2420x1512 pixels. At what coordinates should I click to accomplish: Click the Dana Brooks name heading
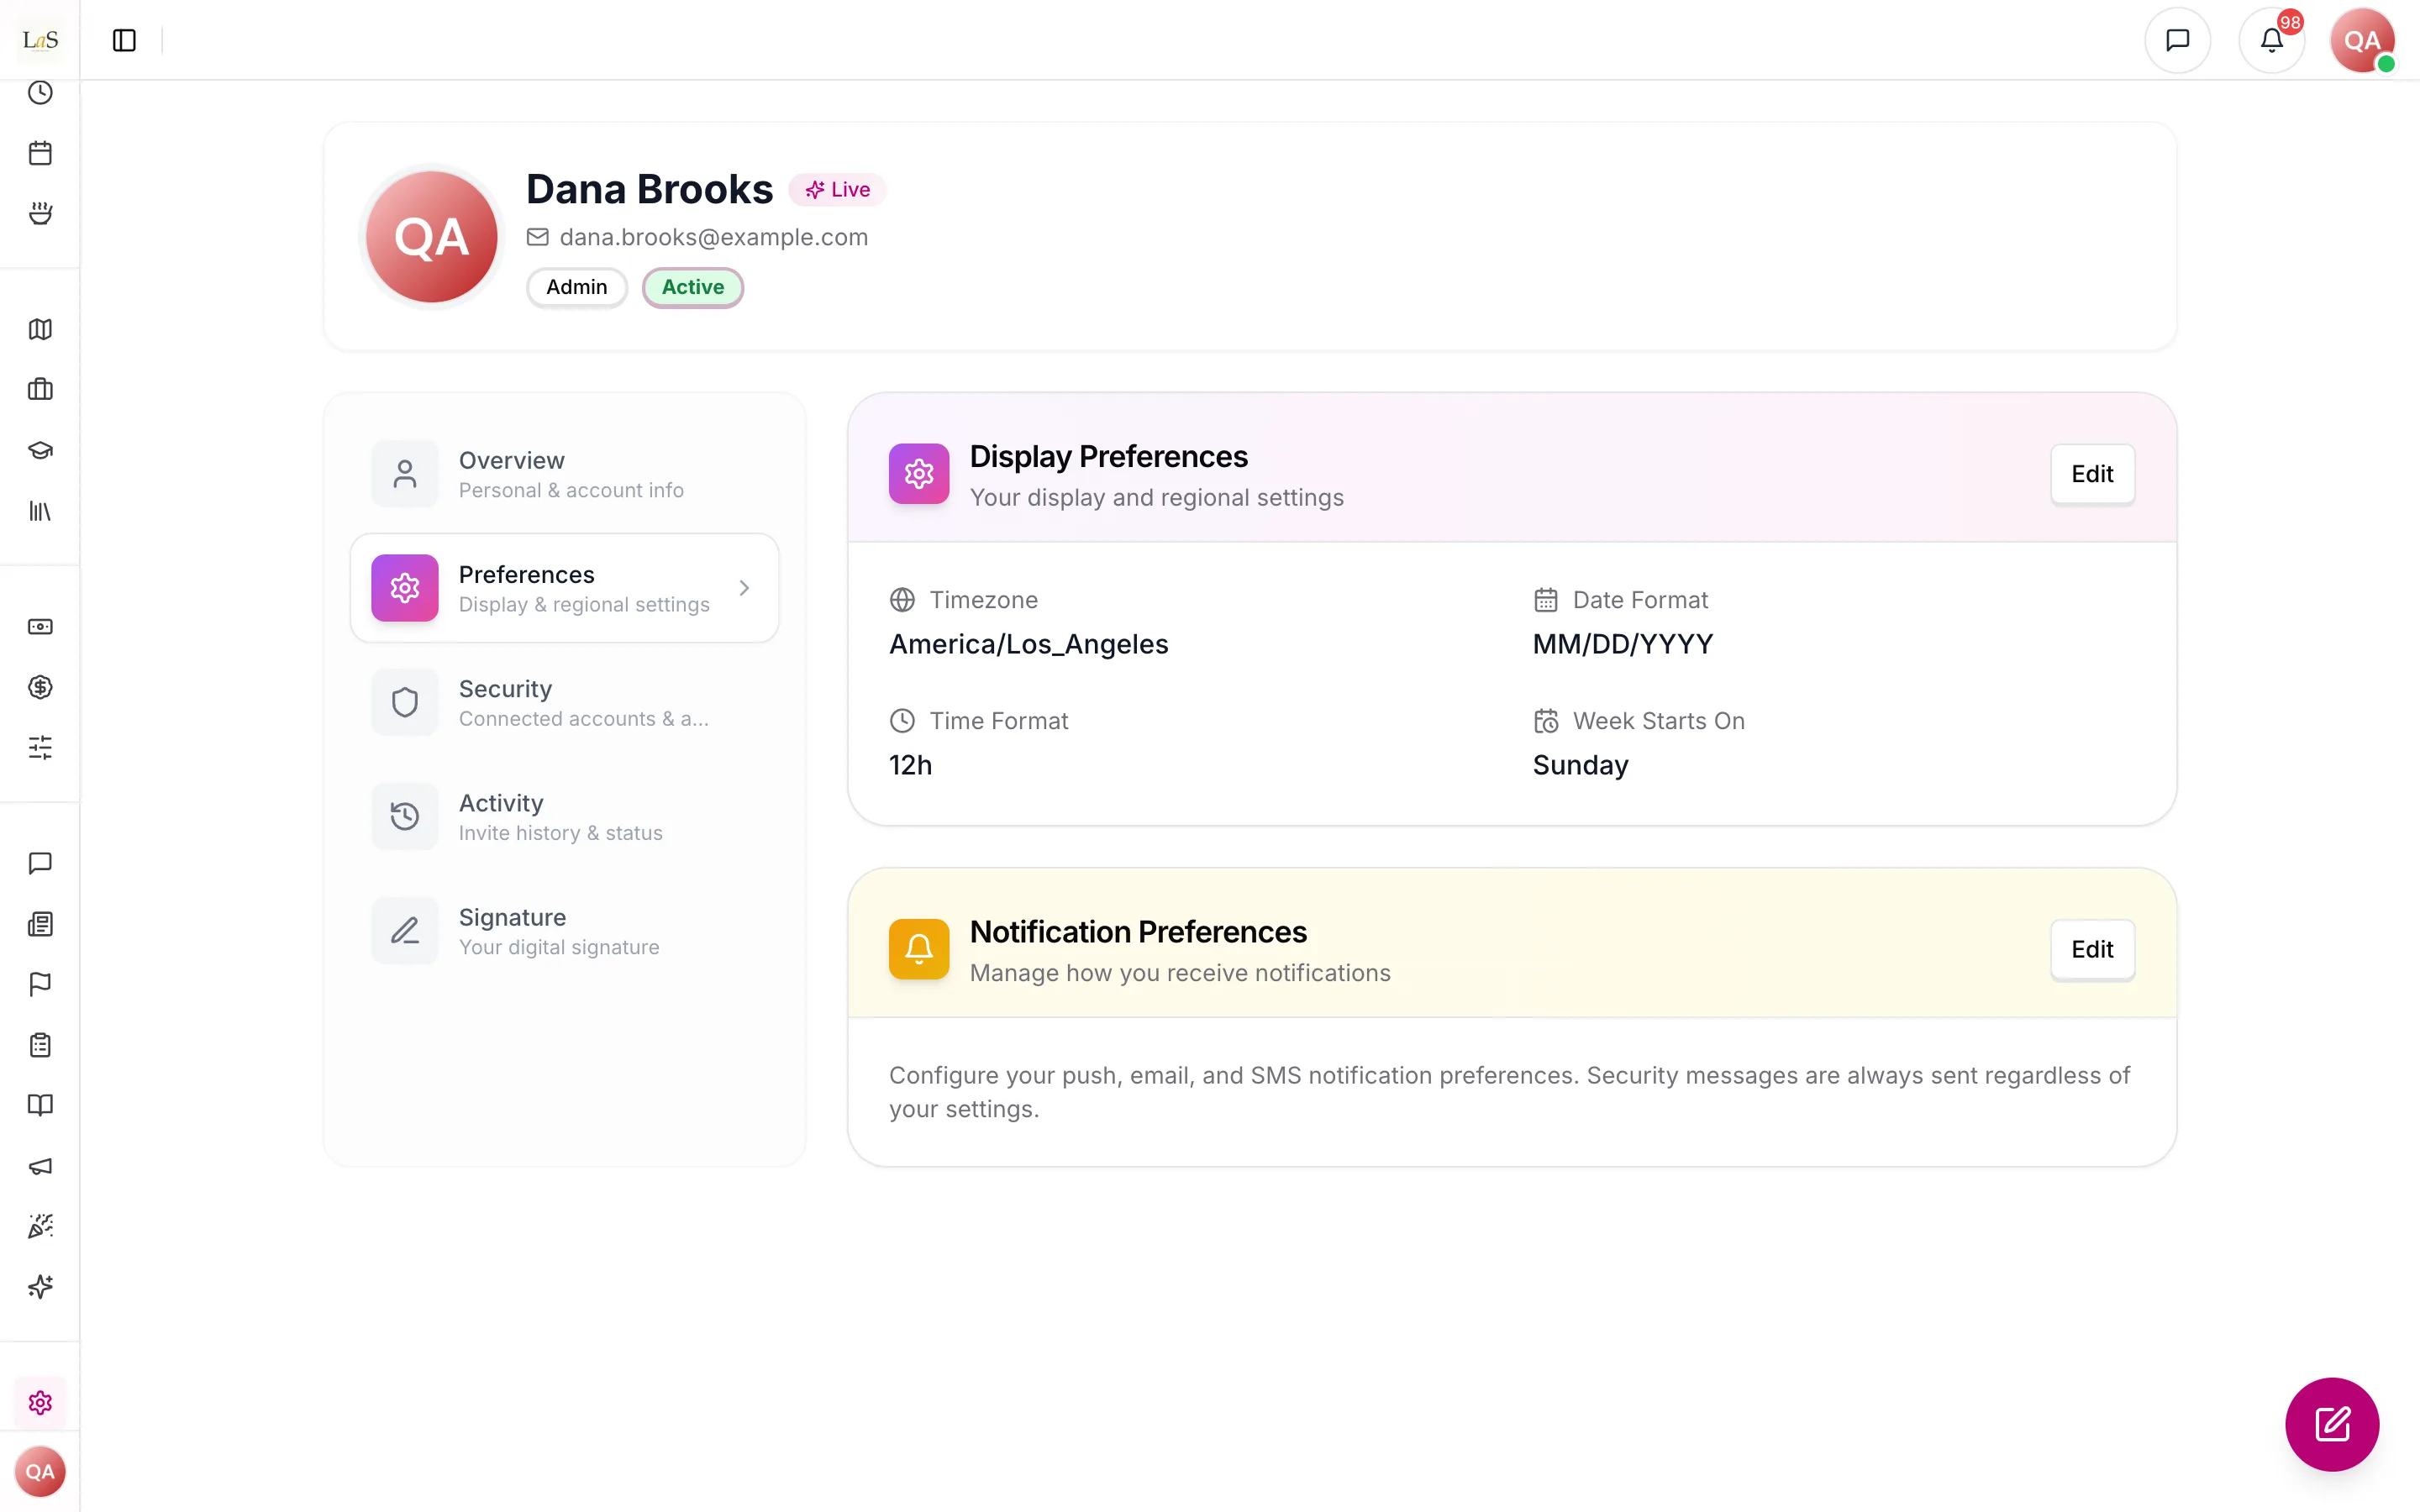650,189
